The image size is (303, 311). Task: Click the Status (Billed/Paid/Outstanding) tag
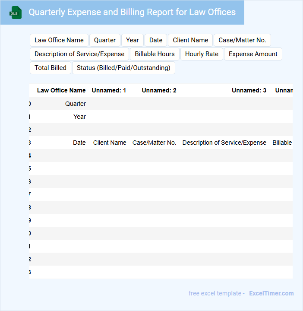123,68
